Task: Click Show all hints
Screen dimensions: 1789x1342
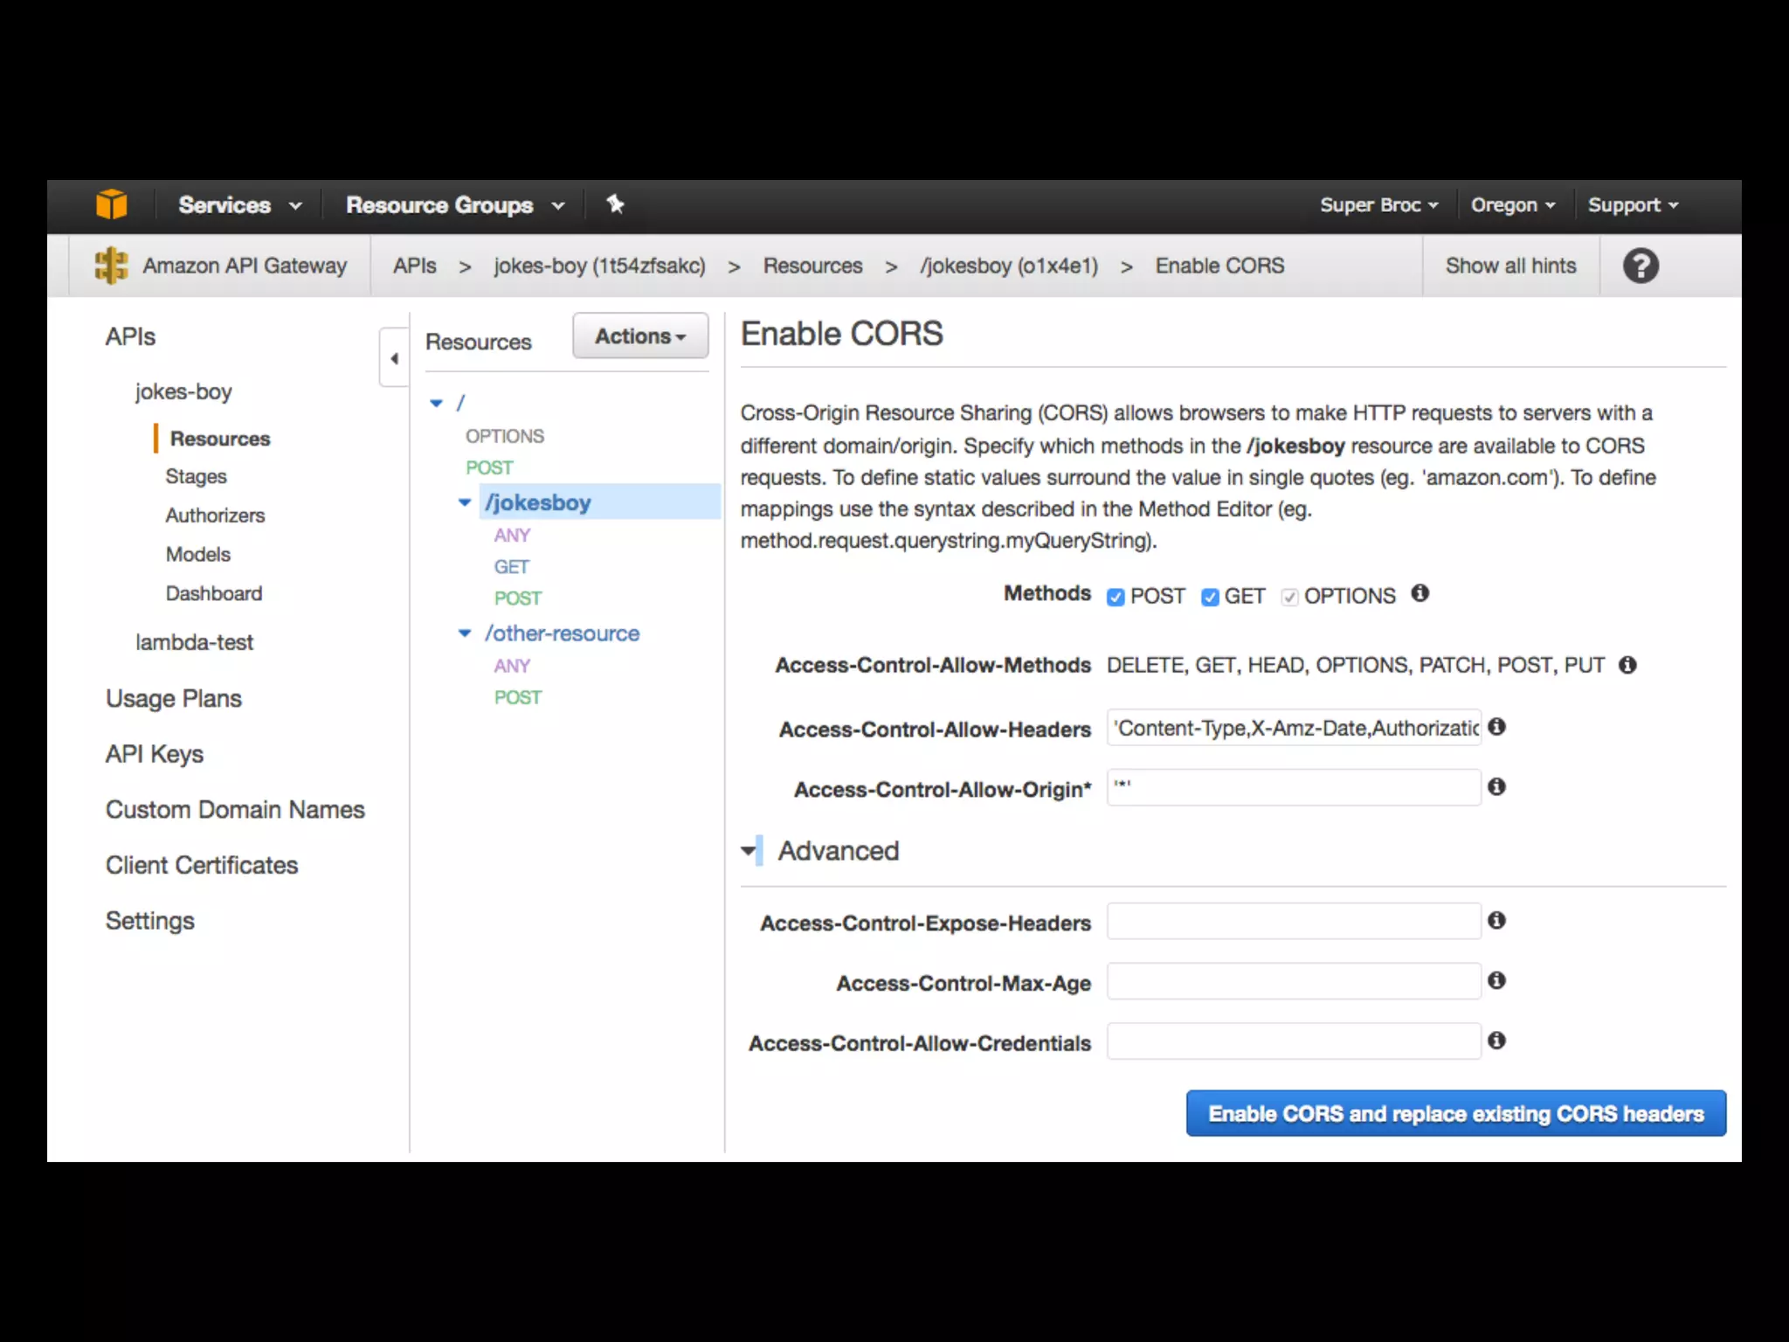Action: point(1511,266)
